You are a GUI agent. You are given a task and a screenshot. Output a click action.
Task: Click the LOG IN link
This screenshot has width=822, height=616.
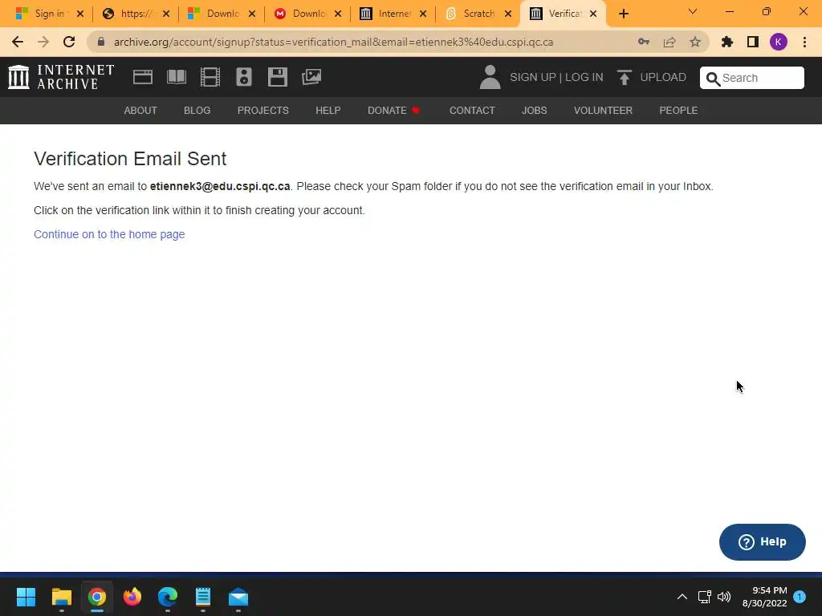(x=584, y=77)
